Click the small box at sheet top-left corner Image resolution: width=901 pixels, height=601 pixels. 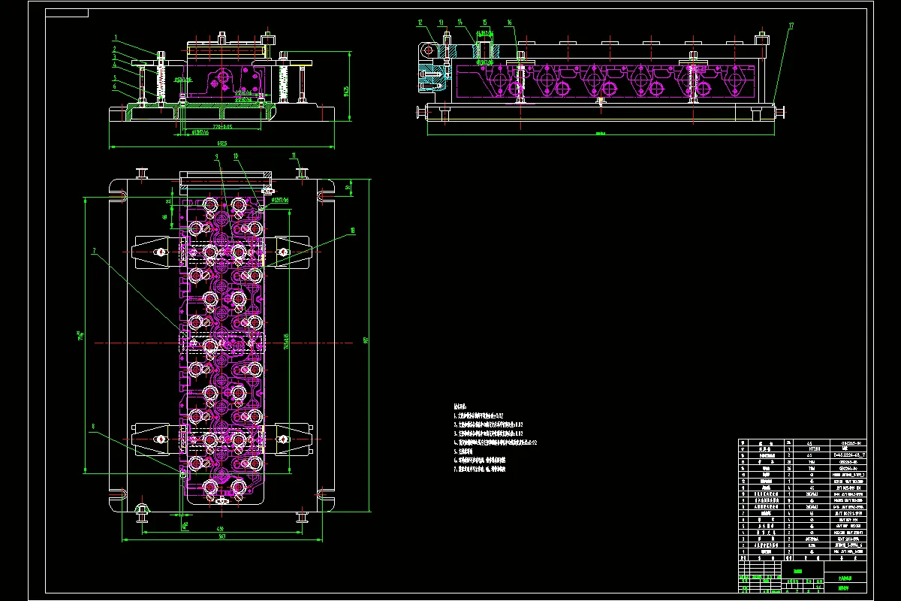point(66,13)
